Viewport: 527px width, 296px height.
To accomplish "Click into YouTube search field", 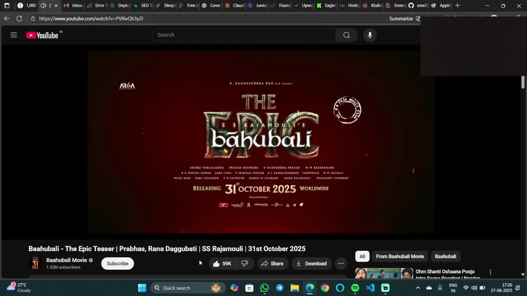I will 244,35.
